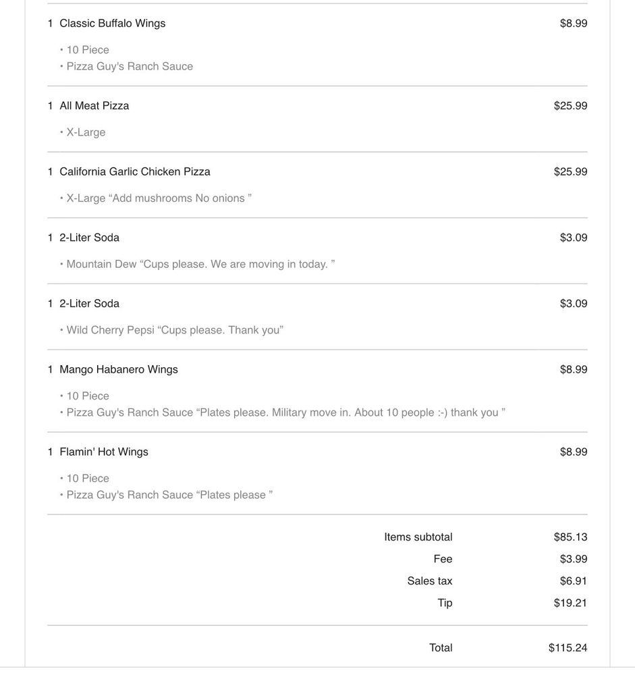The height and width of the screenshot is (675, 635).
Task: Click "Plates please" note under Flamin' Hot Wings
Action: click(235, 495)
